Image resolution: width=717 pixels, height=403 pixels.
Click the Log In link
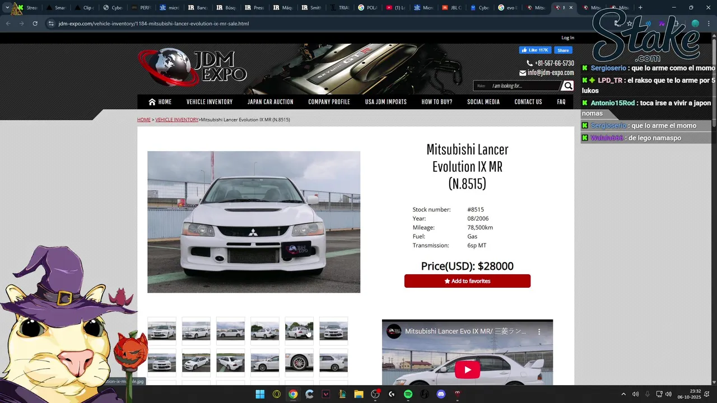[567, 38]
